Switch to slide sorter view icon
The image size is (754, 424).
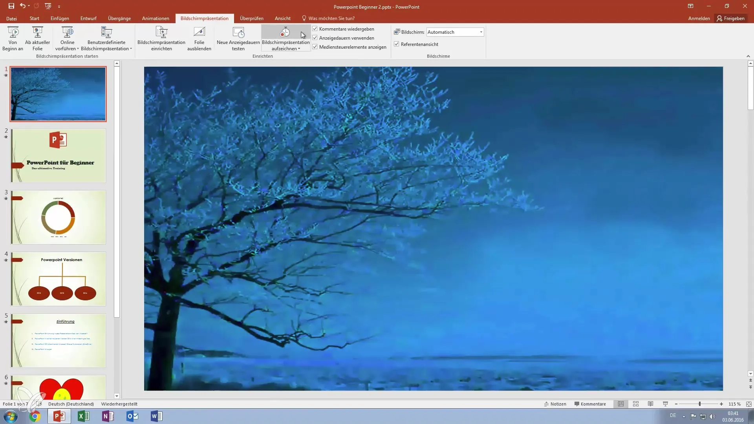tap(636, 404)
